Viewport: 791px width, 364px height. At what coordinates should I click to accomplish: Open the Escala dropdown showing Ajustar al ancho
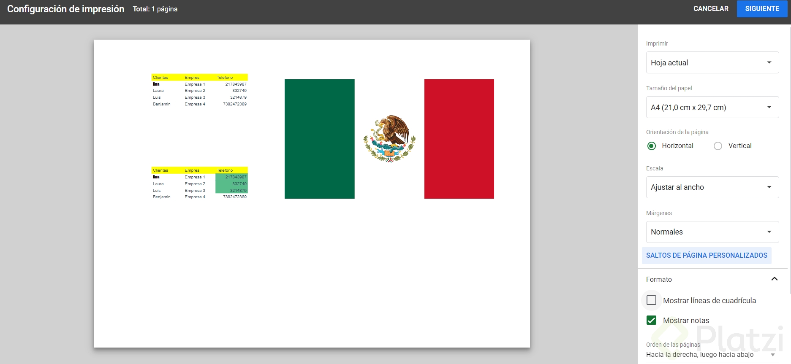click(712, 187)
